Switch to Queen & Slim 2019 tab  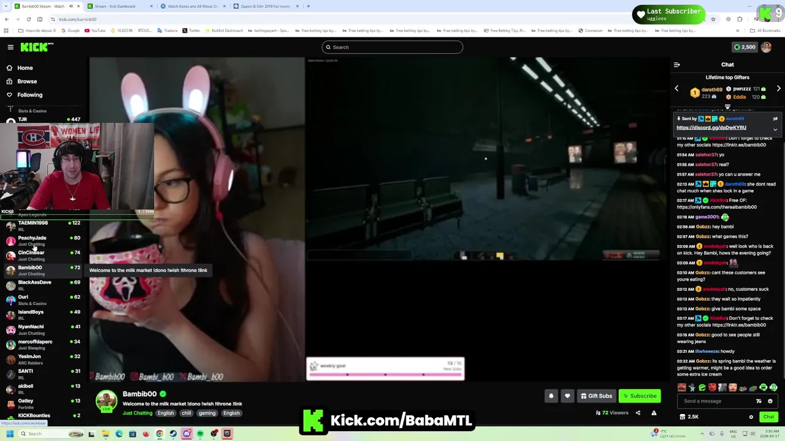266,6
